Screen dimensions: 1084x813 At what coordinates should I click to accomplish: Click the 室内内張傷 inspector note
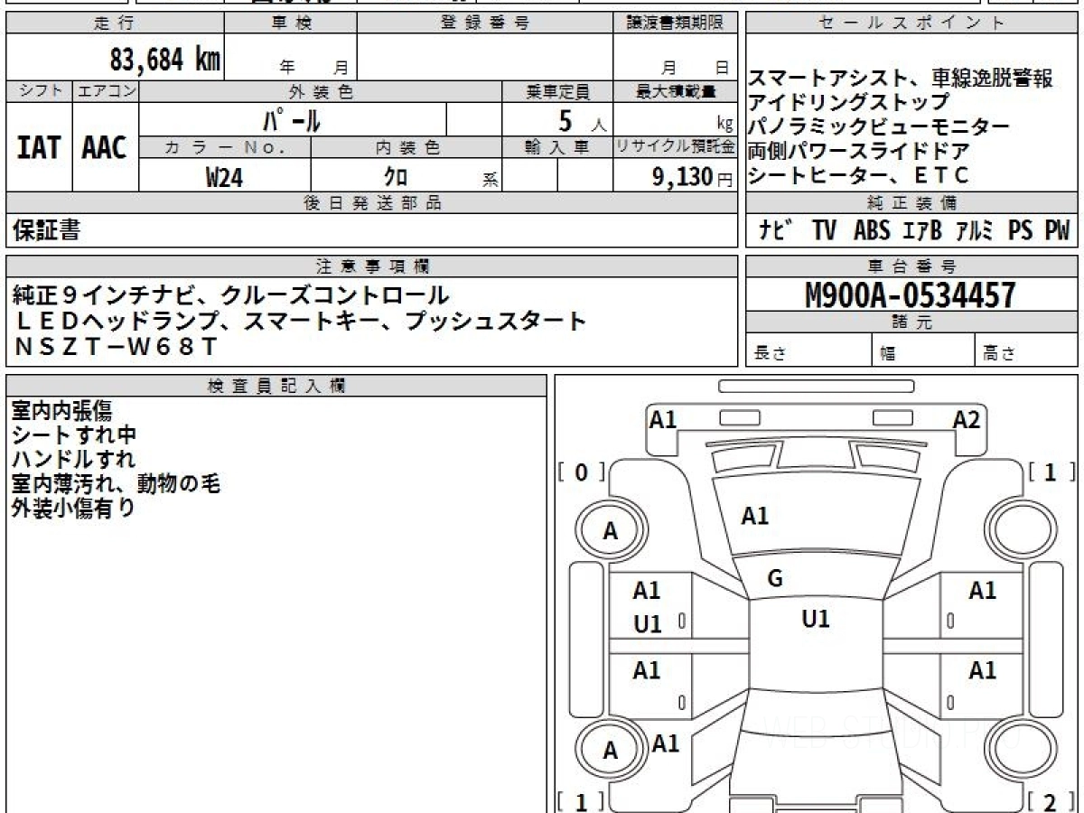pos(61,411)
